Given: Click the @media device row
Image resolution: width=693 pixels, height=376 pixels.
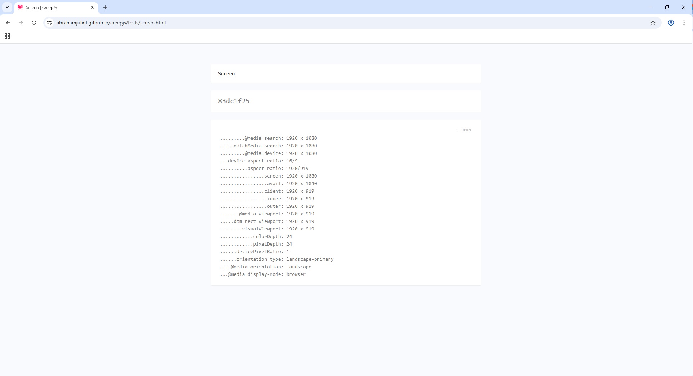Looking at the screenshot, I should [x=268, y=153].
